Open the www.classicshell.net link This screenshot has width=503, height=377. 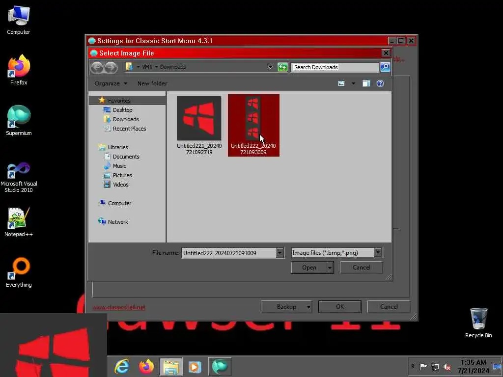coord(119,307)
